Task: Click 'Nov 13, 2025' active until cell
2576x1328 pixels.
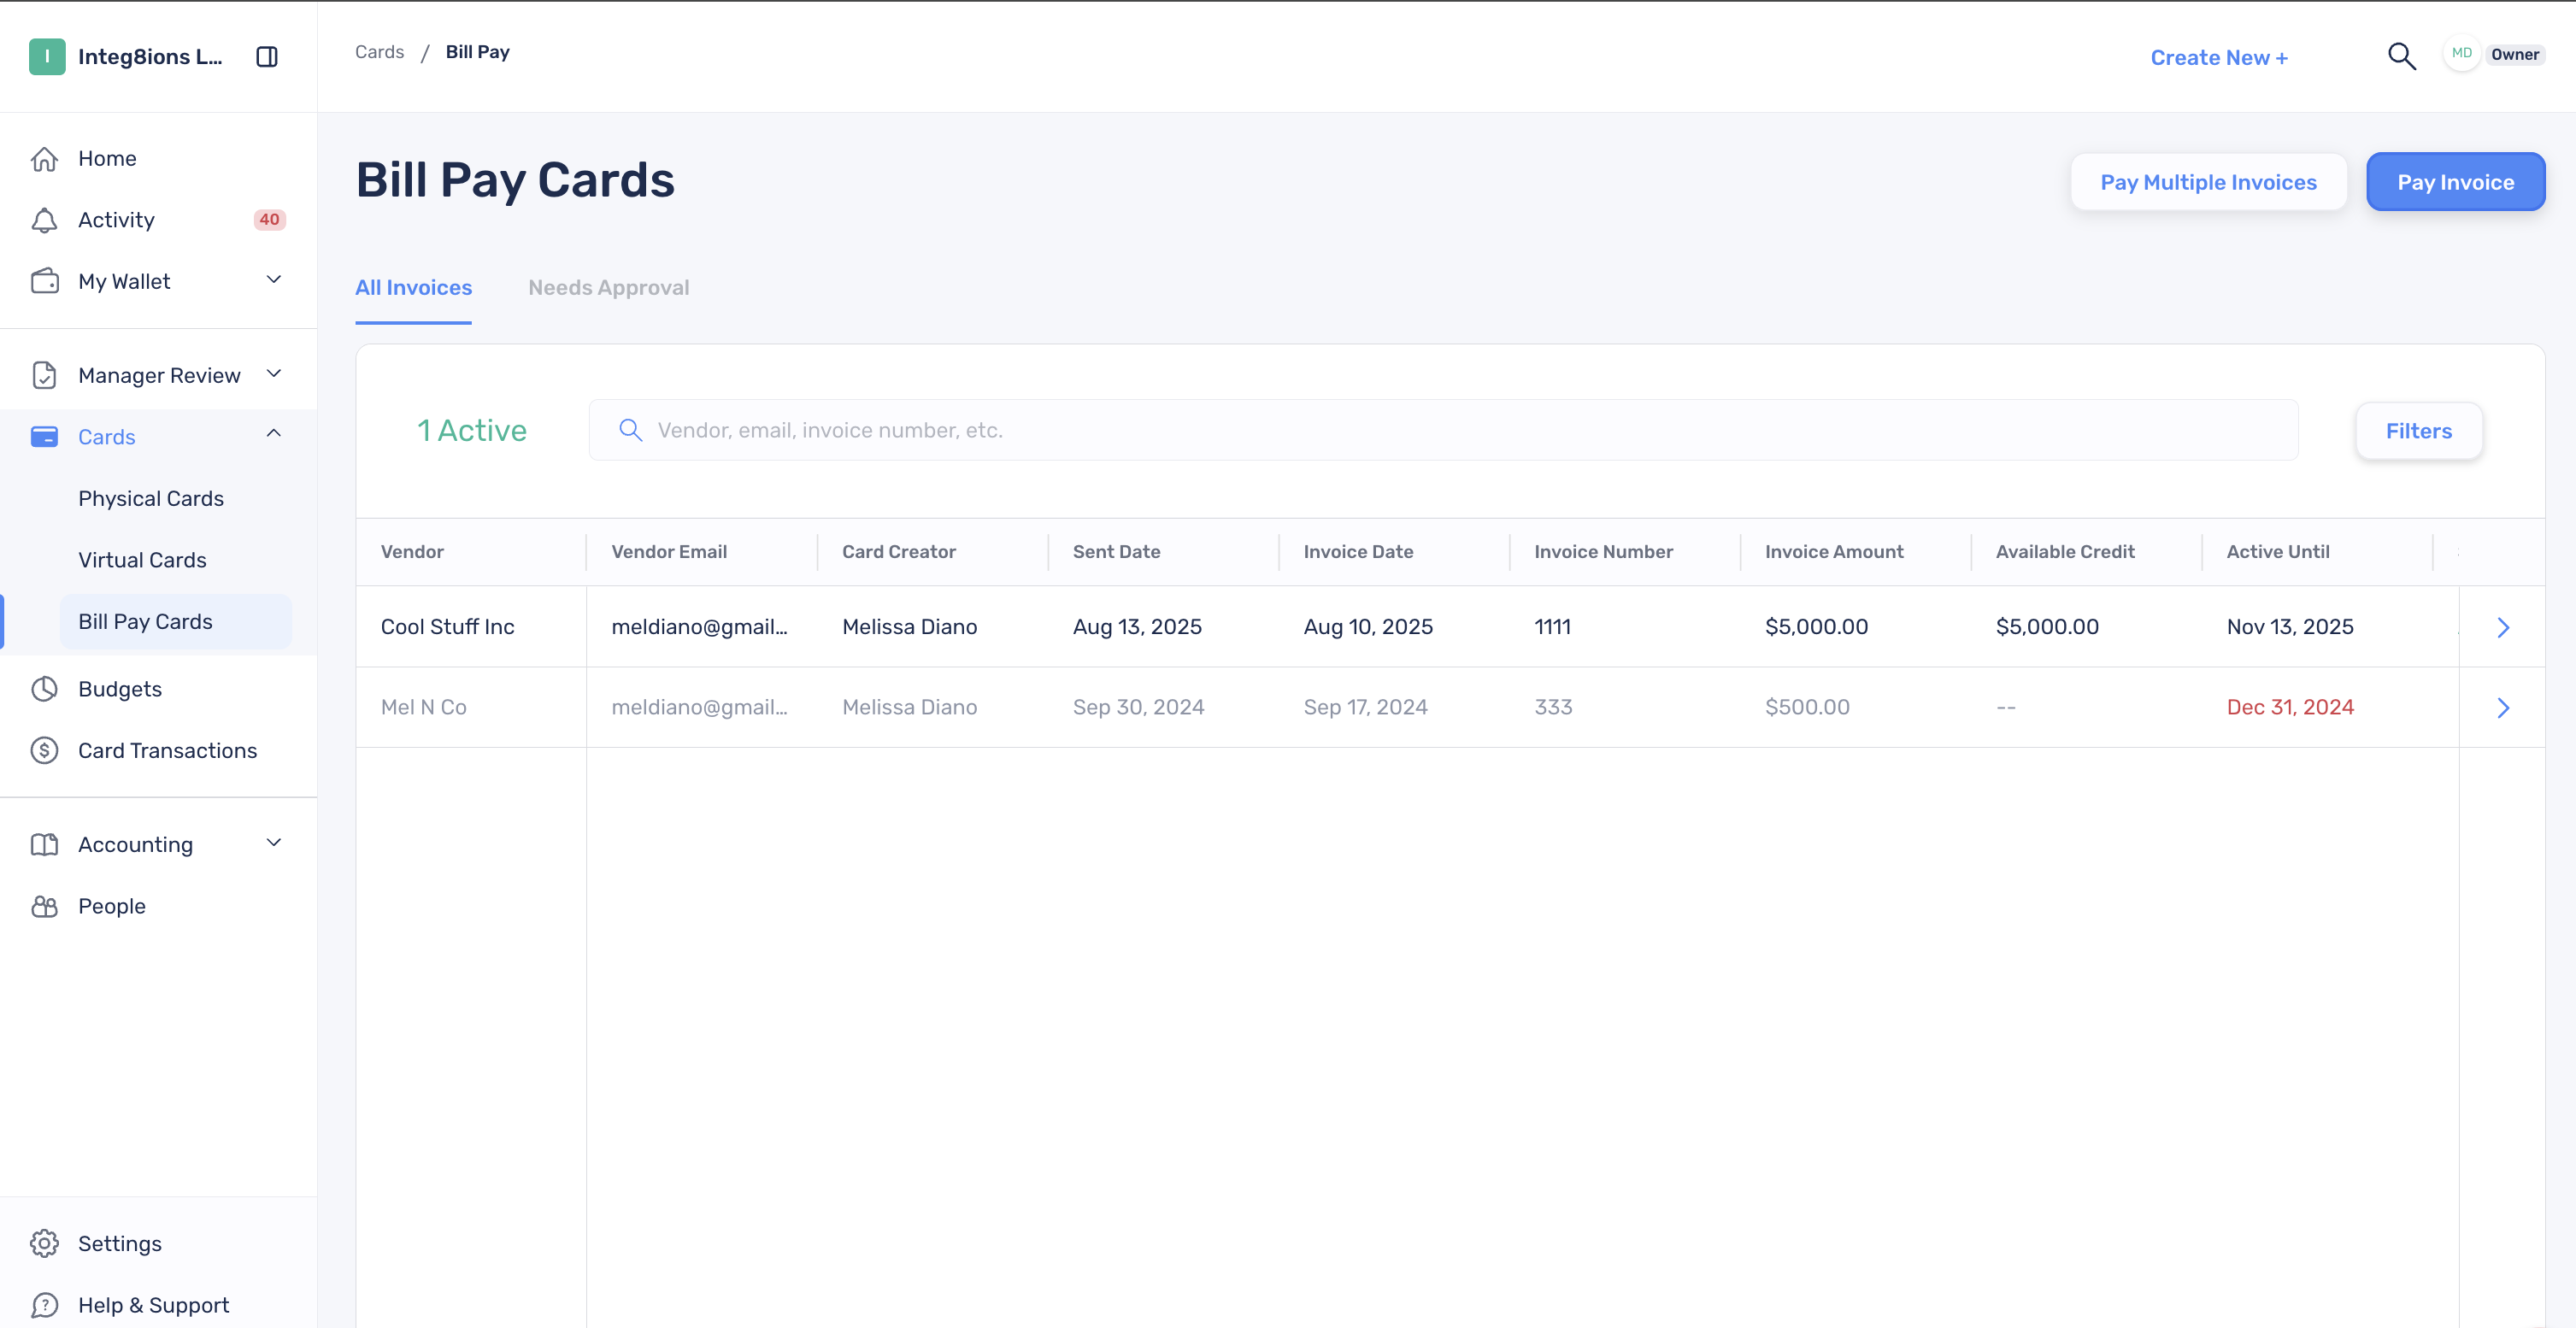Action: (2290, 627)
